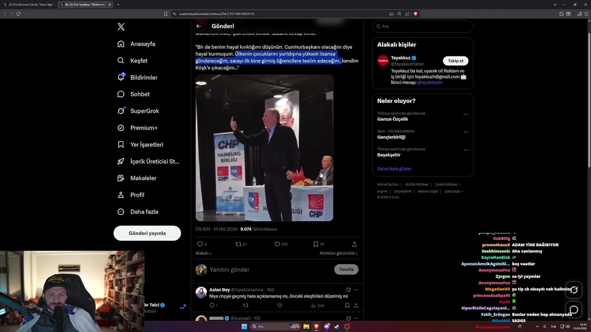Like the post with 215 likes
The height and width of the screenshot is (332, 591).
coord(277,244)
